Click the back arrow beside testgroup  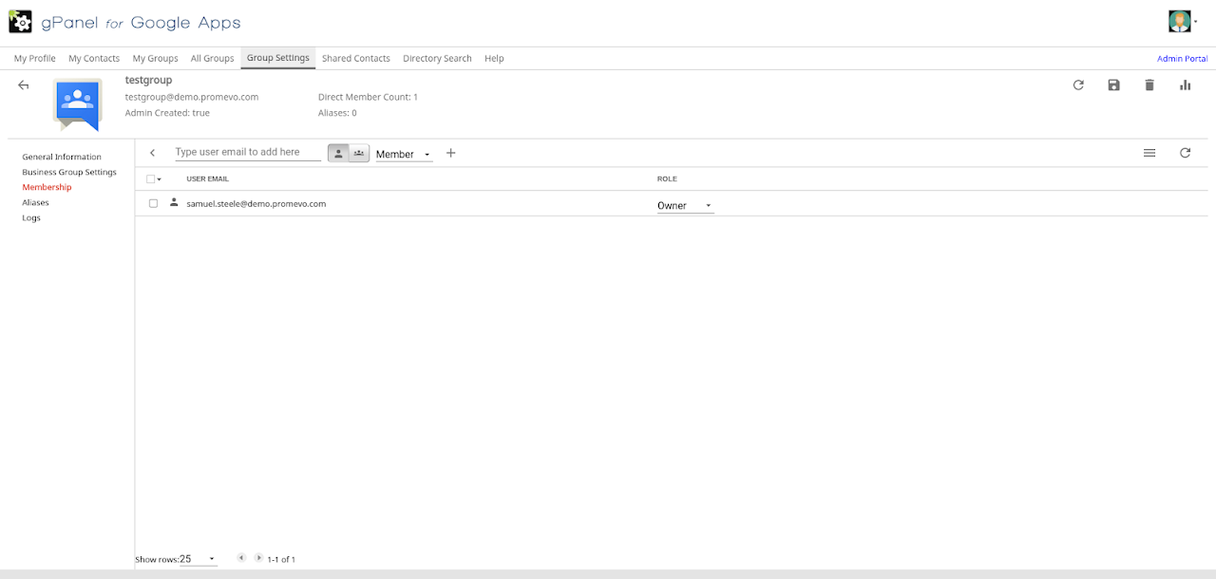tap(24, 85)
